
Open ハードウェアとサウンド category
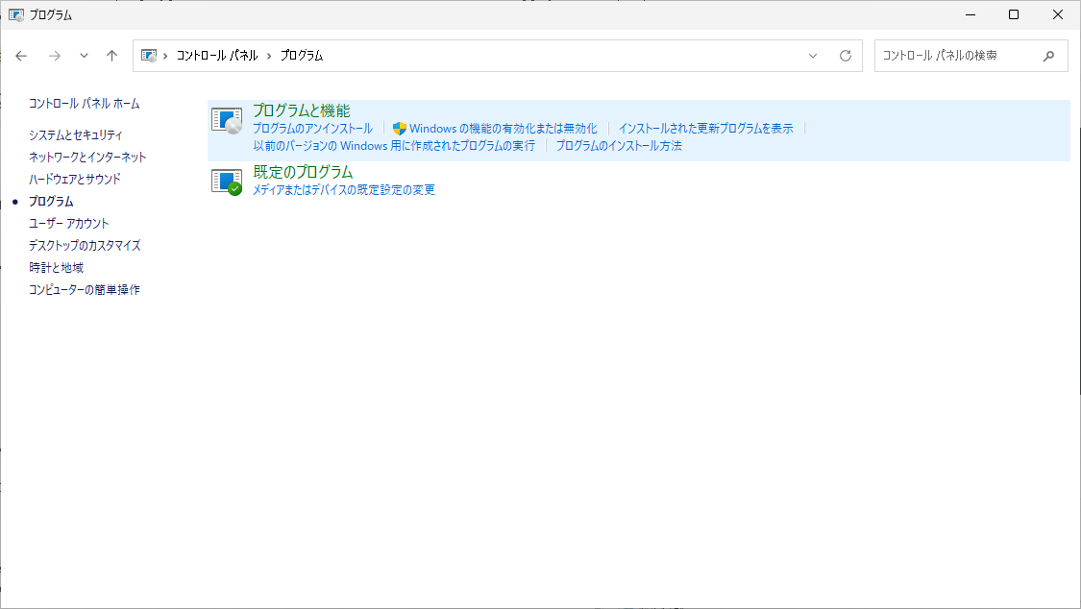pyautogui.click(x=74, y=179)
